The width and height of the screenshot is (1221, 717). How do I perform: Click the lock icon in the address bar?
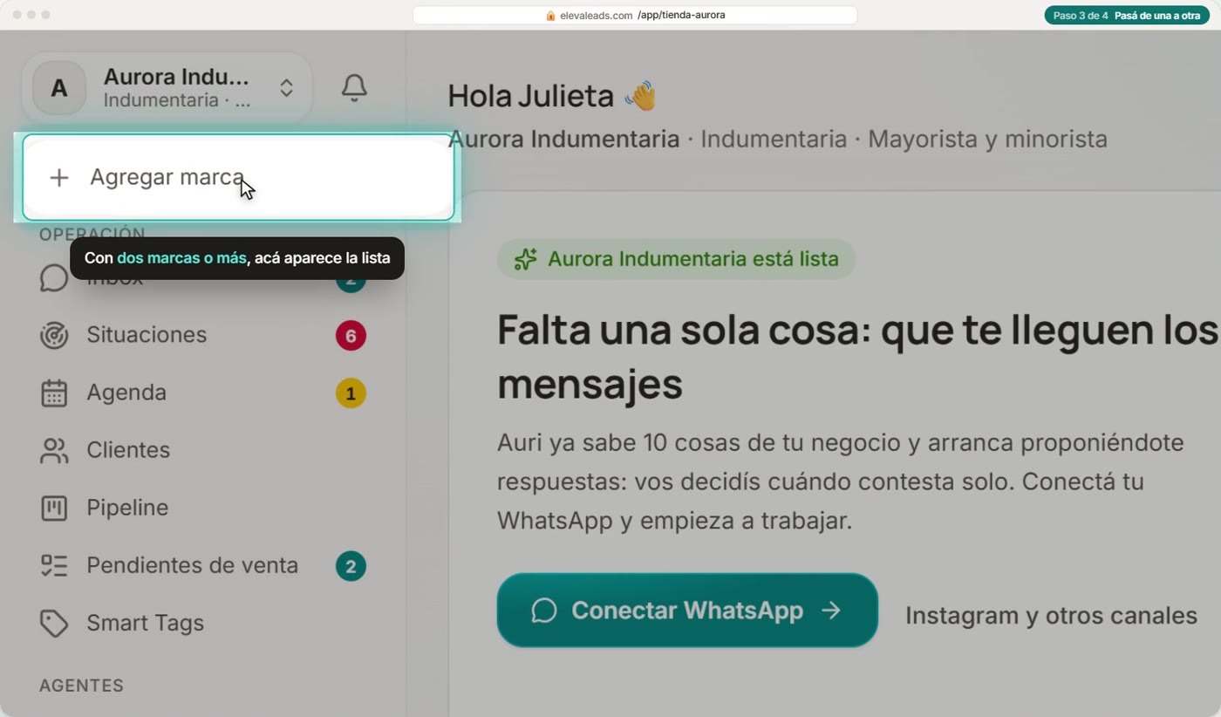coord(550,15)
